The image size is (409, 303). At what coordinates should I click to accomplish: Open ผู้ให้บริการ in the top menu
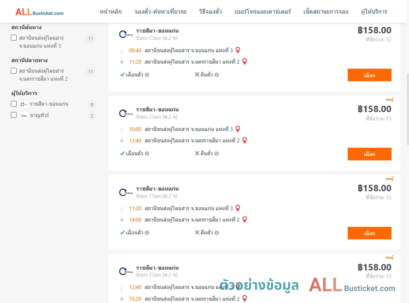pyautogui.click(x=374, y=12)
